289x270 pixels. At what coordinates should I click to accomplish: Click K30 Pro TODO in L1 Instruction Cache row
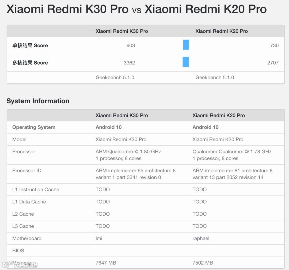[x=103, y=190]
